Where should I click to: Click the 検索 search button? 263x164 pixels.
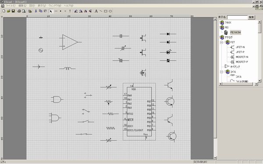251,17
